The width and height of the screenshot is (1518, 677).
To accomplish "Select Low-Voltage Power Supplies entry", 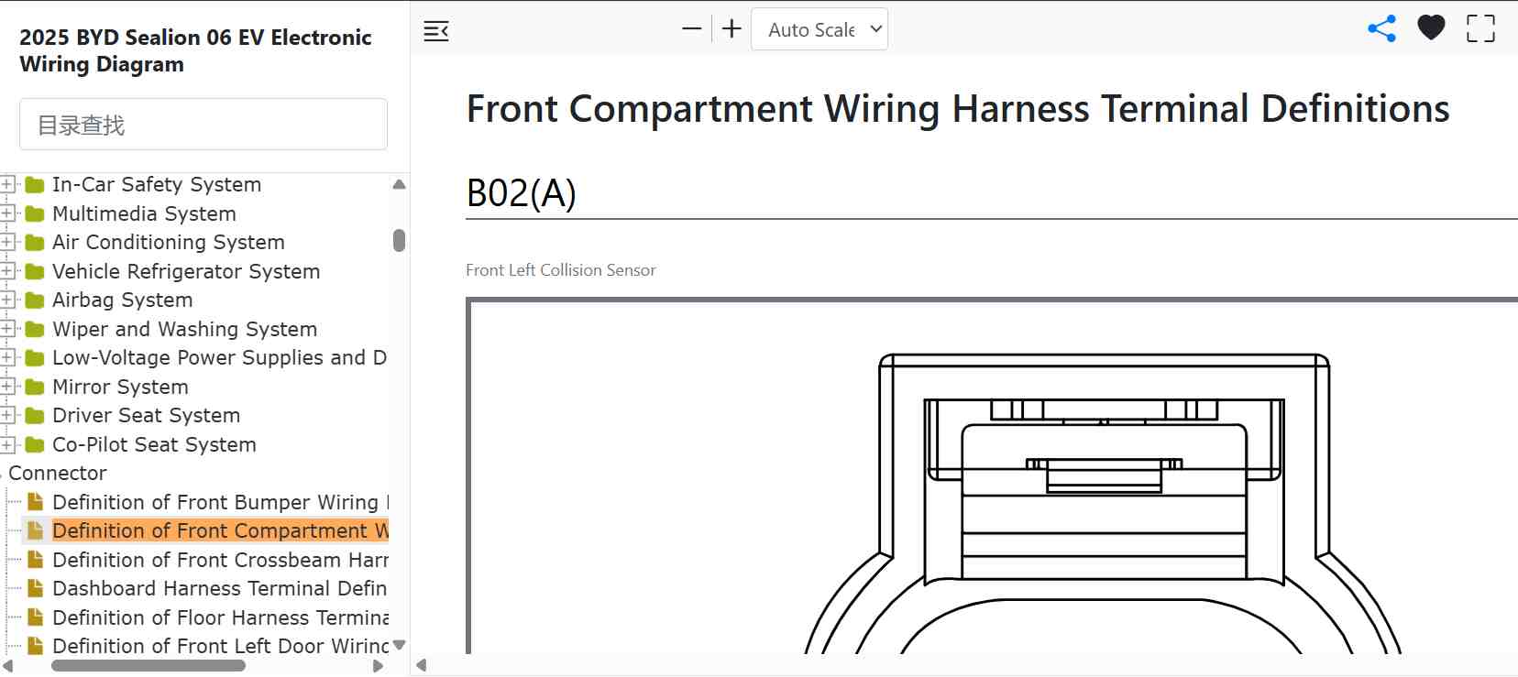I will pos(220,358).
